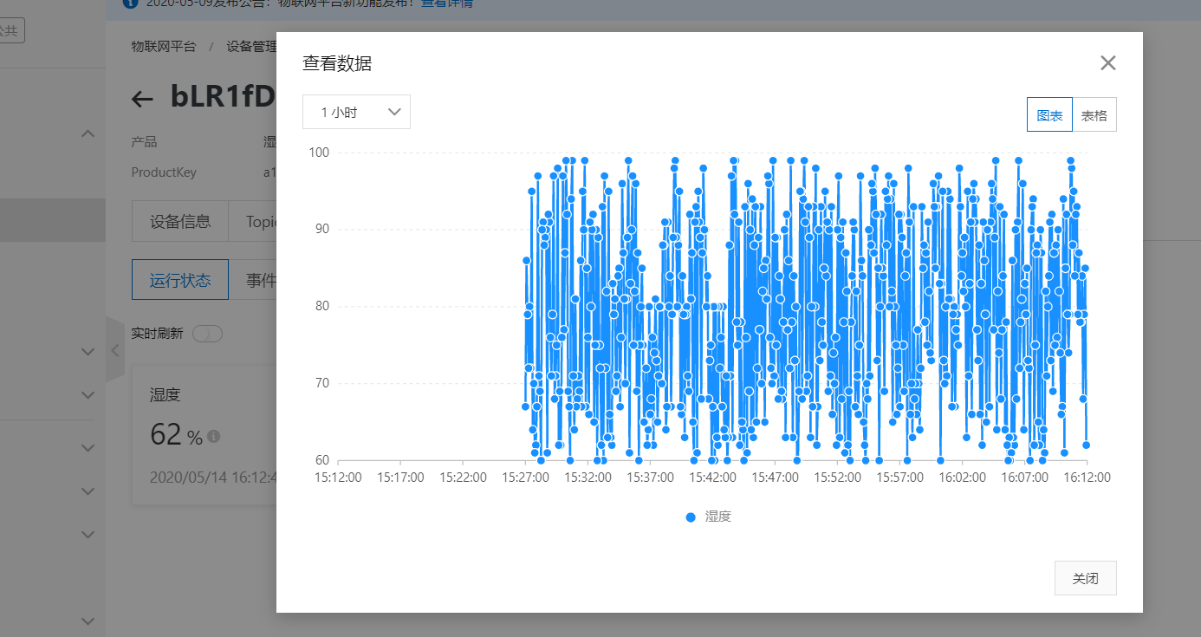Close the 查看数据 dialog with X icon
Screen dimensions: 1201x637
[x=1107, y=63]
